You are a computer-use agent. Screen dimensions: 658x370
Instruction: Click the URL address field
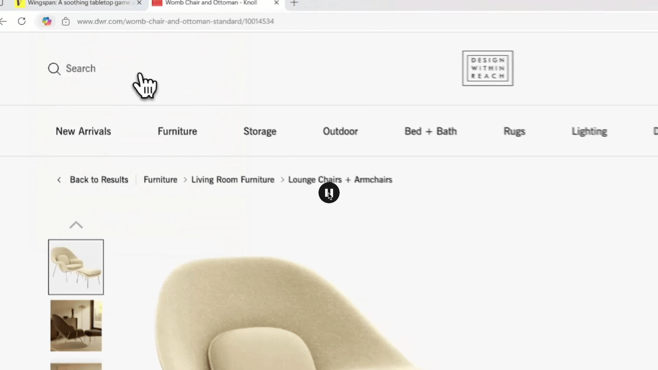point(175,21)
